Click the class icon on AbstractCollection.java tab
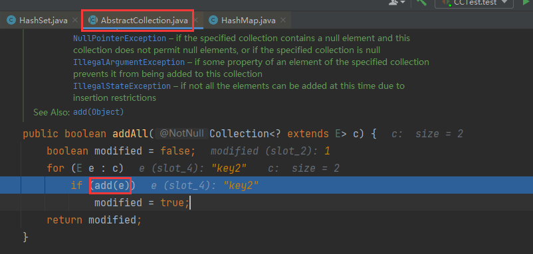 click(x=93, y=21)
